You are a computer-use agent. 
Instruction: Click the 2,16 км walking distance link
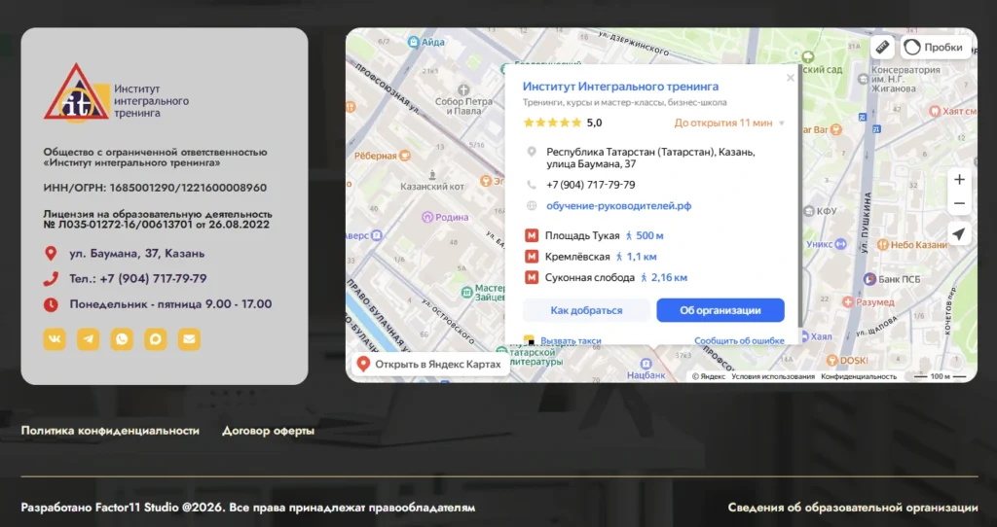[x=664, y=277]
